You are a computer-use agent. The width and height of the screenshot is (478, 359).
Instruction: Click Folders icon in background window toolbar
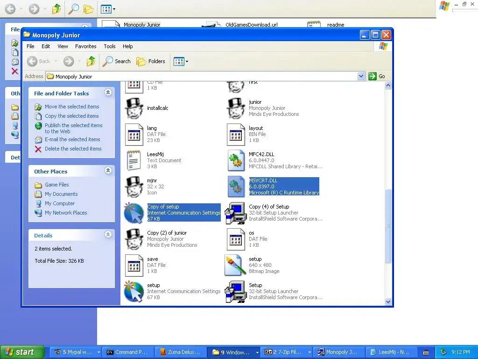point(88,9)
